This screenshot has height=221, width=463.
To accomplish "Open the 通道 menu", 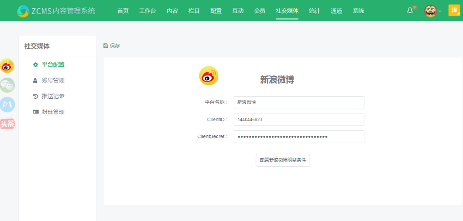I will pyautogui.click(x=336, y=11).
